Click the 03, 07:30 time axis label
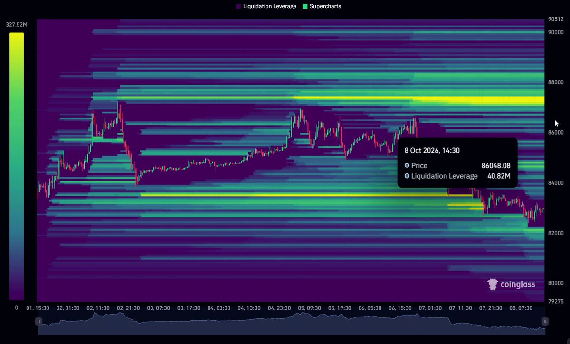 click(158, 308)
